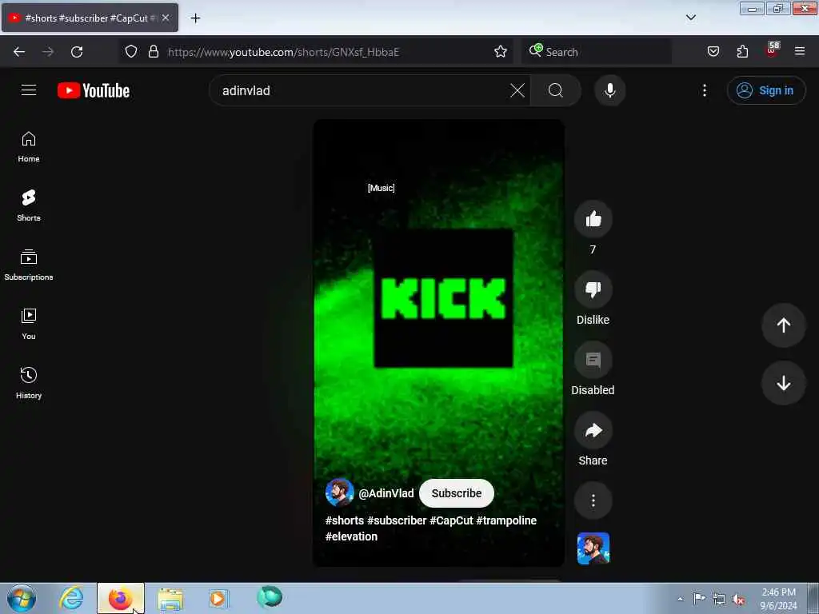Open Shorts in the sidebar
The width and height of the screenshot is (819, 614).
coord(29,205)
